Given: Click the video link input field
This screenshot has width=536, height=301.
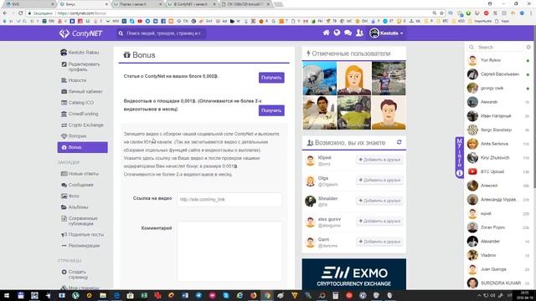Looking at the screenshot, I should tap(229, 199).
